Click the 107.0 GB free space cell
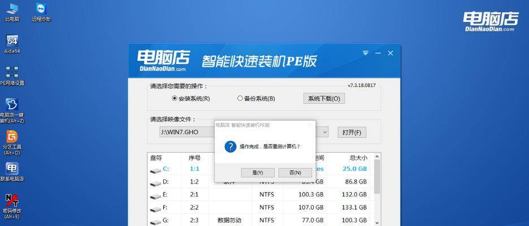529x226 pixels. [311, 207]
